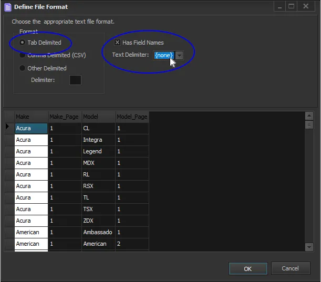The width and height of the screenshot is (321, 282).
Task: Click the Make_Page column header
Action: click(x=64, y=117)
